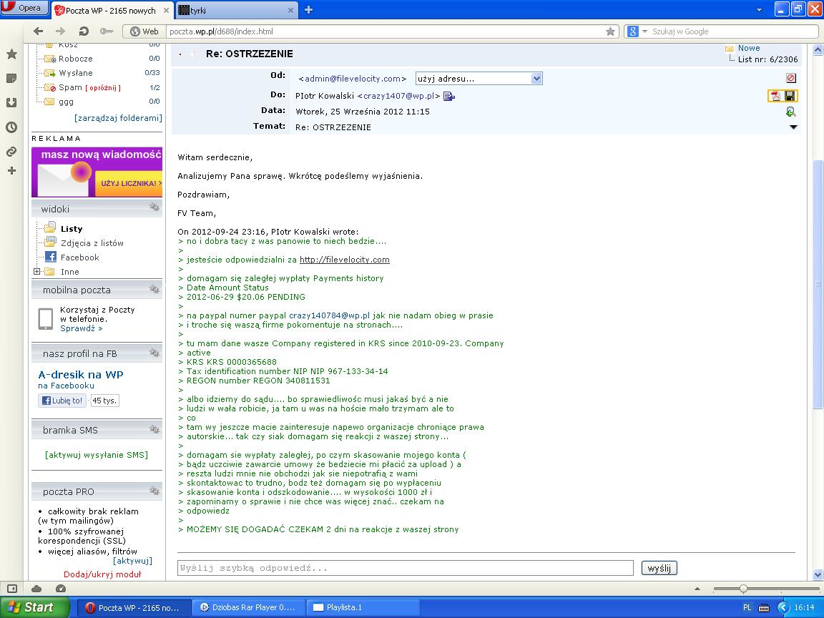The image size is (824, 618).
Task: Open Zdjęcia z listów view
Action: click(x=92, y=242)
